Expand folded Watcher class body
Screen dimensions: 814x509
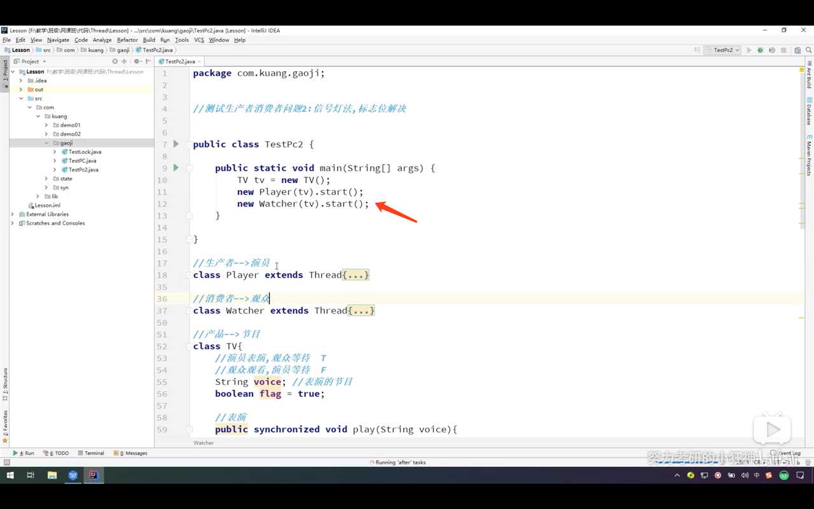click(361, 310)
